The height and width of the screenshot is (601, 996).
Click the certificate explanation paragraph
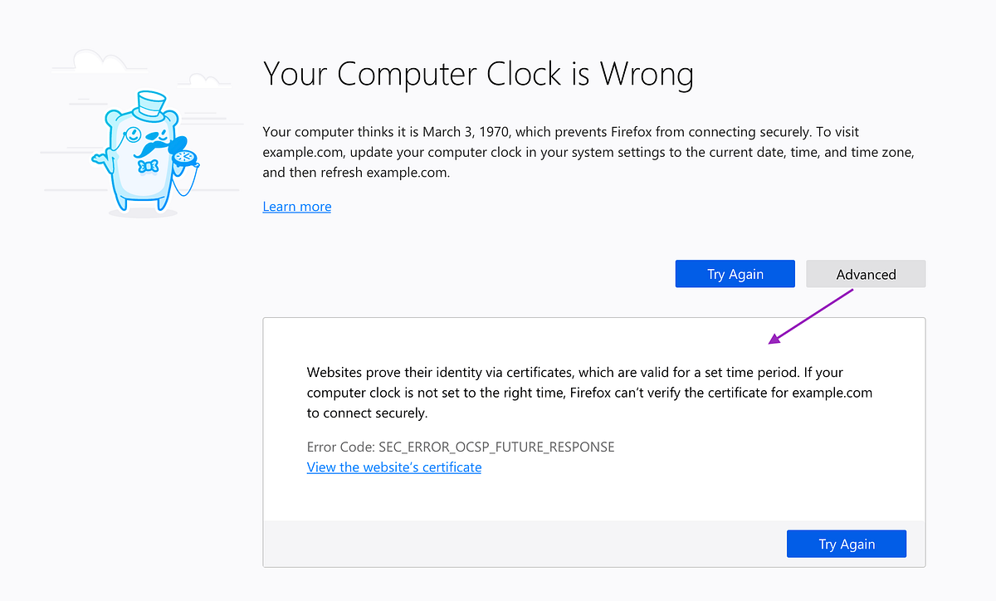pos(589,392)
